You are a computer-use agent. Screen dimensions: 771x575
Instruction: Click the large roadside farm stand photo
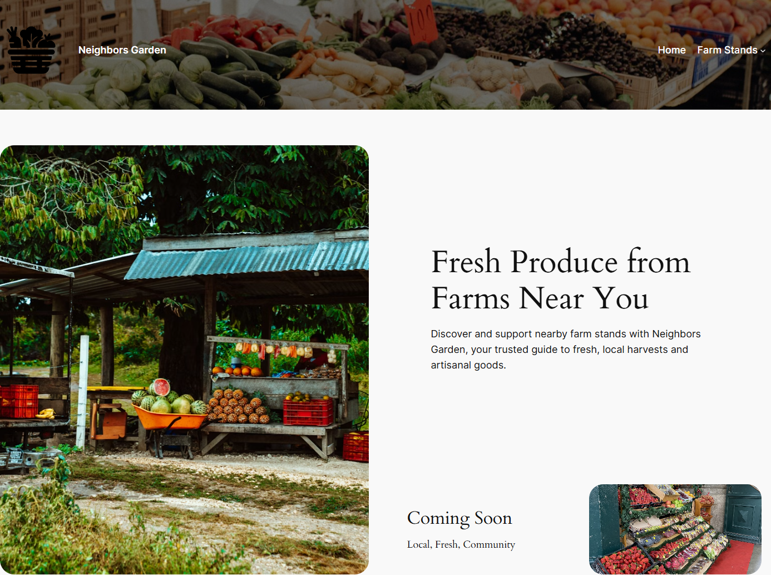click(x=184, y=360)
